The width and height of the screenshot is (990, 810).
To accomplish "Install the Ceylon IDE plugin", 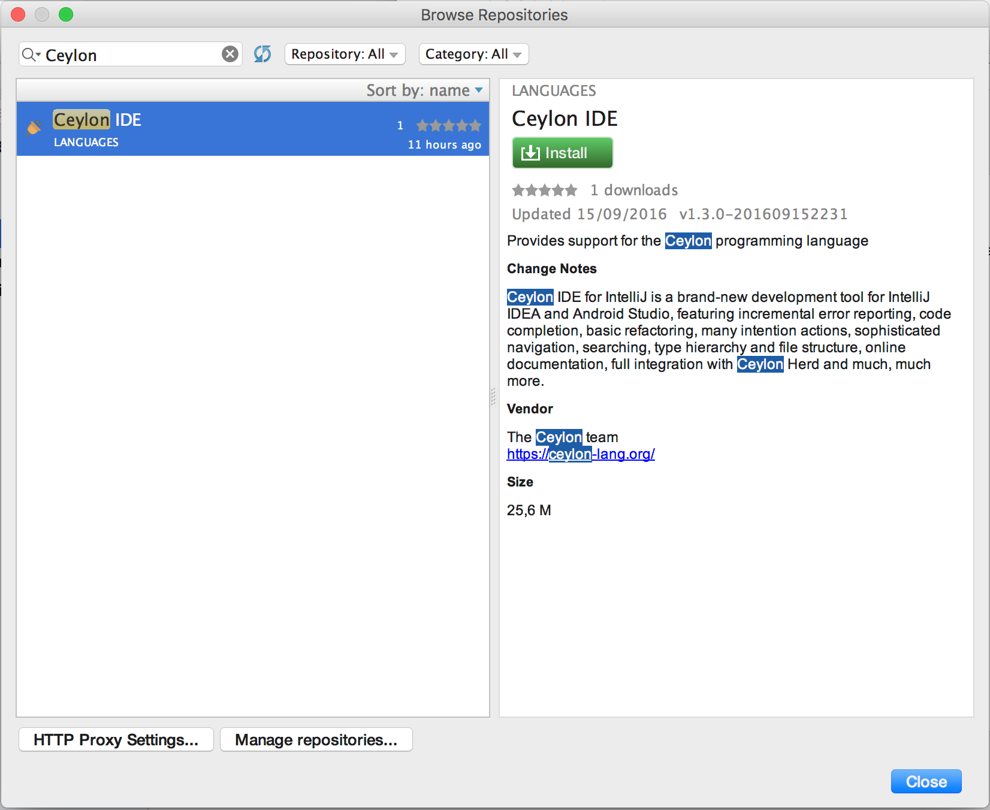I will (x=563, y=153).
